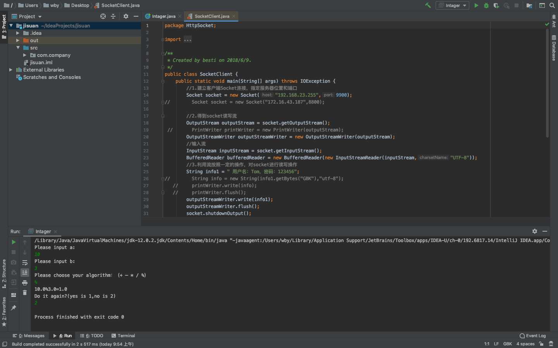Collapse the src folder
558x348 pixels.
click(18, 48)
